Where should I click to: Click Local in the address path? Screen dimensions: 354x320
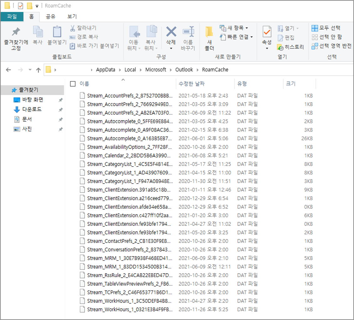click(x=130, y=70)
